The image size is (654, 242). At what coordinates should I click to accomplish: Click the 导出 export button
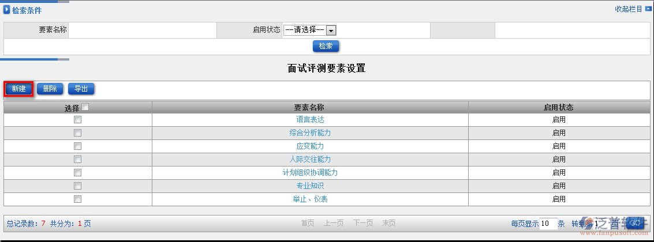(x=81, y=89)
